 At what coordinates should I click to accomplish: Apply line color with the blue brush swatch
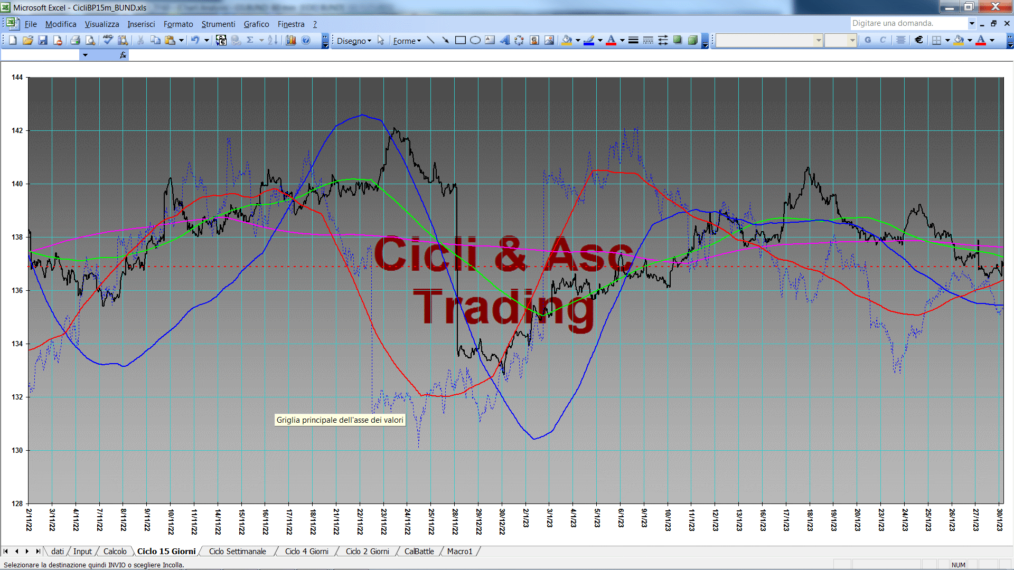[x=589, y=40]
